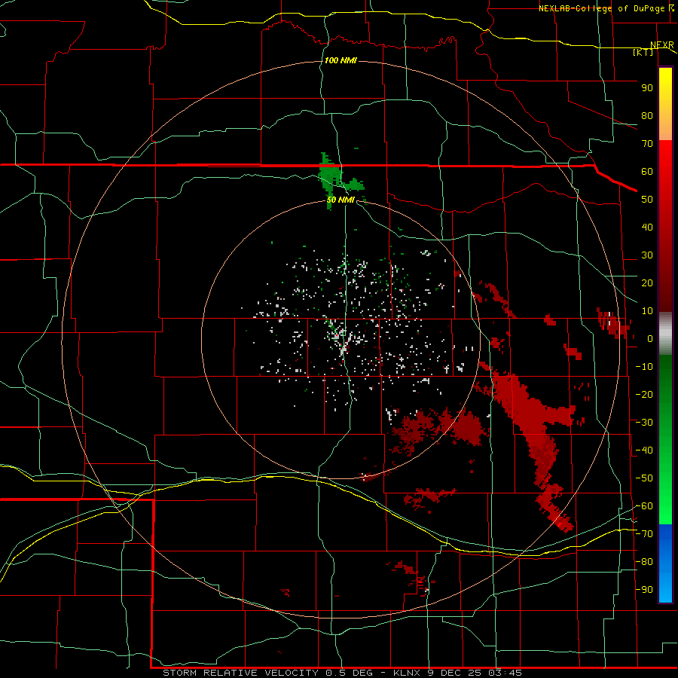Click the NEXLAB-College of DuPage credit text
This screenshot has width=678, height=678.
603,8
